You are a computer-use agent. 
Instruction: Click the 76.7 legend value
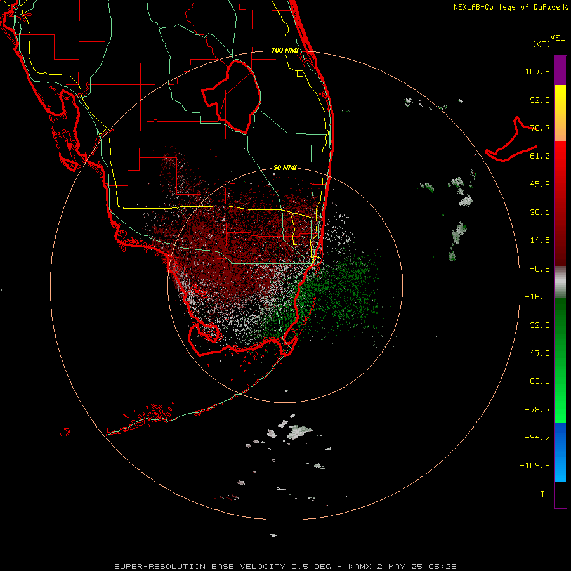tap(540, 128)
